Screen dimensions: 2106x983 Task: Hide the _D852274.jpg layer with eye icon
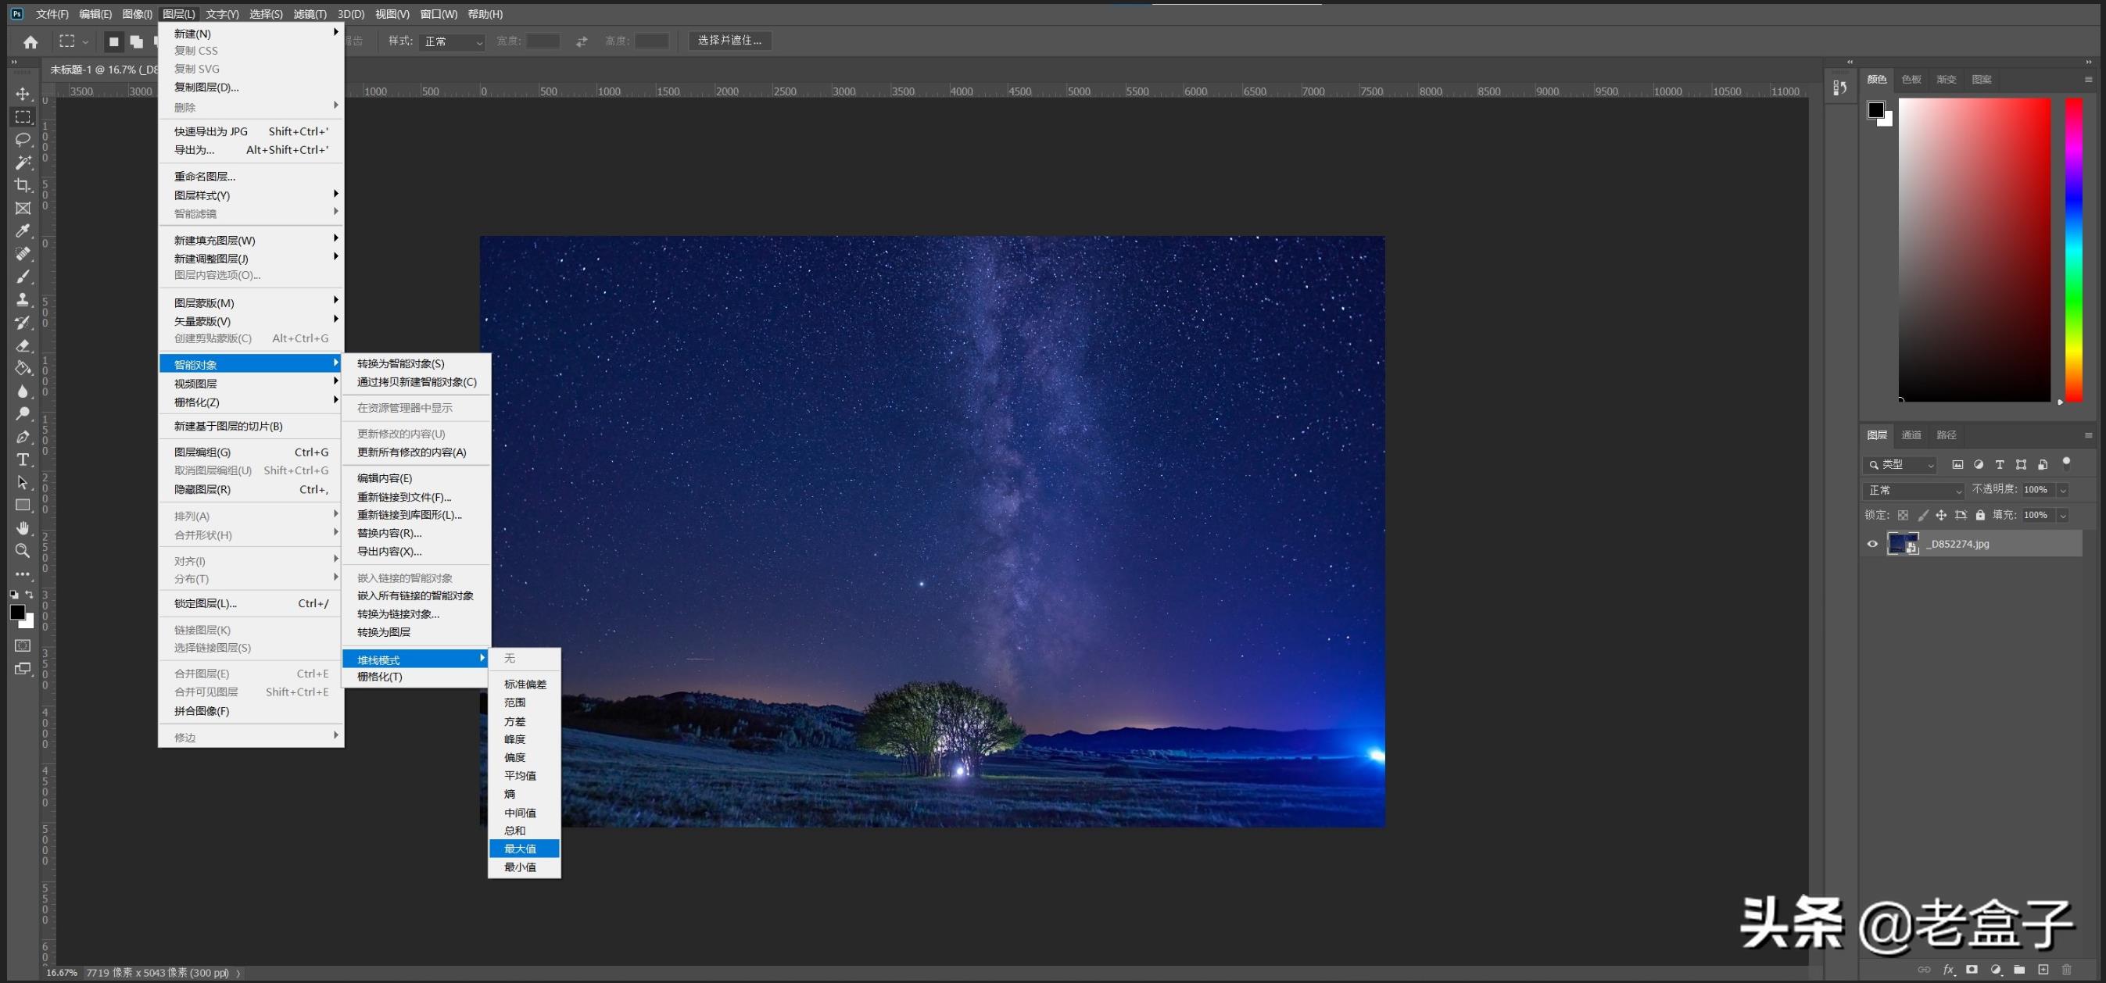click(x=1872, y=544)
